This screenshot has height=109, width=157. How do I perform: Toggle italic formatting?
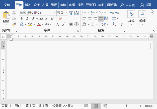click(x=27, y=18)
